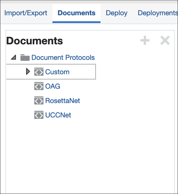The width and height of the screenshot is (178, 194).
Task: Click the Custom protocol code icon
Action: pyautogui.click(x=39, y=72)
